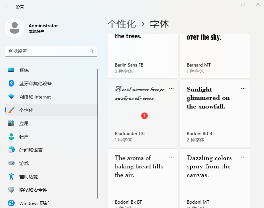Viewport: 264px width, 208px height.
Task: Open the Berlin Sans FB font card
Action: pyautogui.click(x=143, y=56)
